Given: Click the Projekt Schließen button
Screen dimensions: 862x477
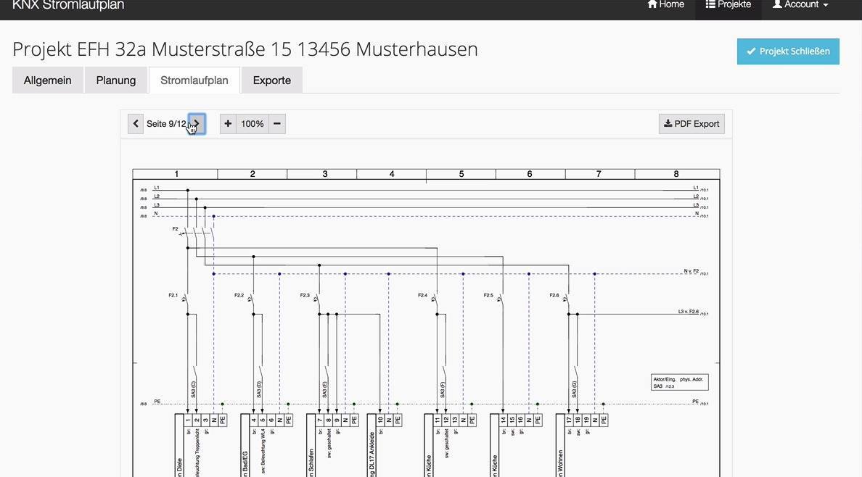Looking at the screenshot, I should [x=788, y=51].
